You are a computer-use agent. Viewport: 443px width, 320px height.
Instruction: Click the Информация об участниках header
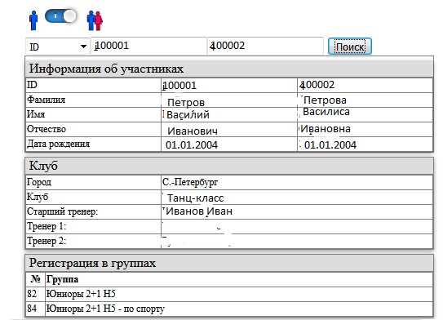coord(229,69)
